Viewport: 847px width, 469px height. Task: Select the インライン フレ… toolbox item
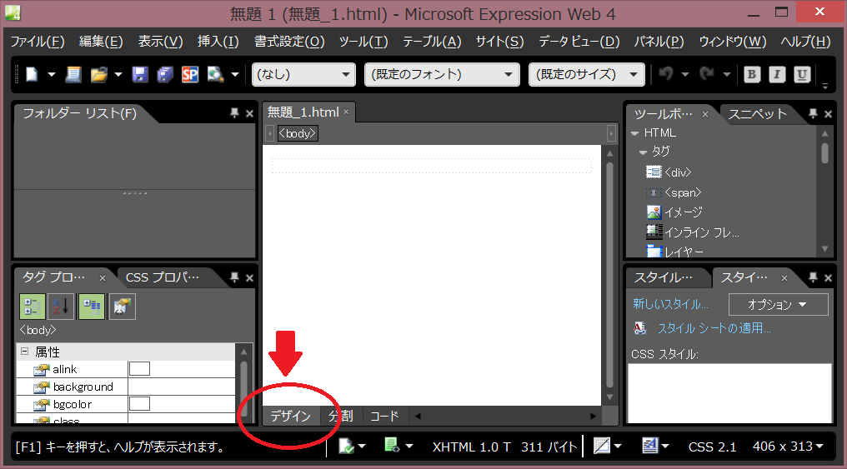tap(693, 232)
